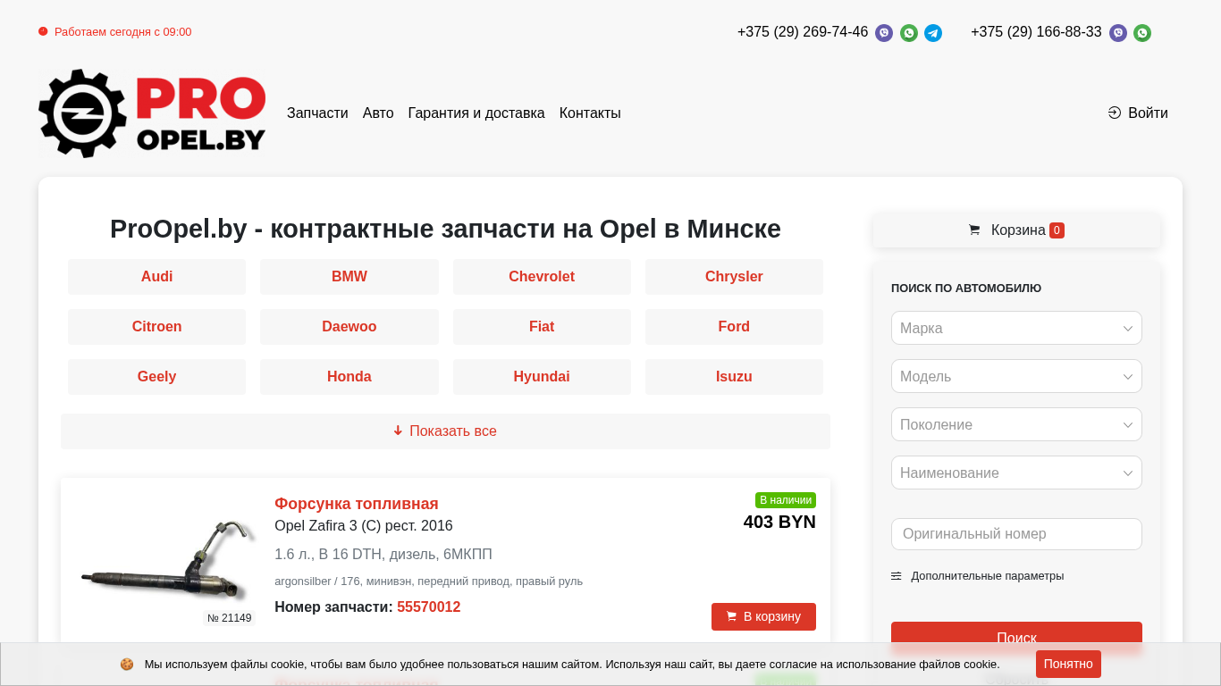Screen dimensions: 1221x686
Task: Add the 403 BYN injector to cart
Action: tap(763, 616)
